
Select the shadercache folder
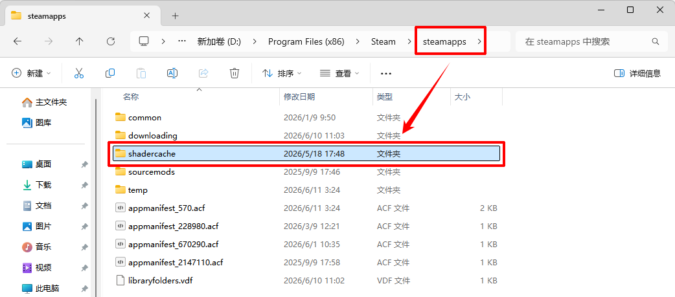306,153
